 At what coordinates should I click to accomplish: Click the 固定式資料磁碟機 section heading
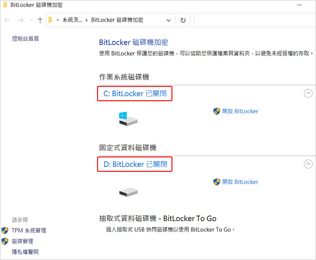pos(128,148)
